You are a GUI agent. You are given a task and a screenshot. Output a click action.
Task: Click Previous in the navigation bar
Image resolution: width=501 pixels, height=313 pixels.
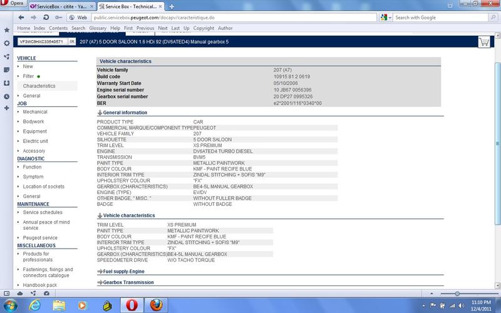[x=145, y=28]
